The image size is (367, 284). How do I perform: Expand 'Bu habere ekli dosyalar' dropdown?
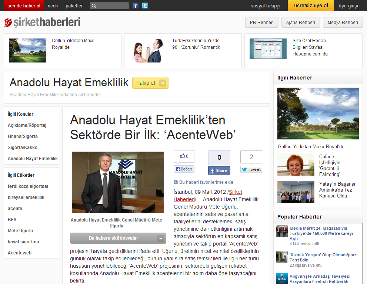tap(118, 238)
